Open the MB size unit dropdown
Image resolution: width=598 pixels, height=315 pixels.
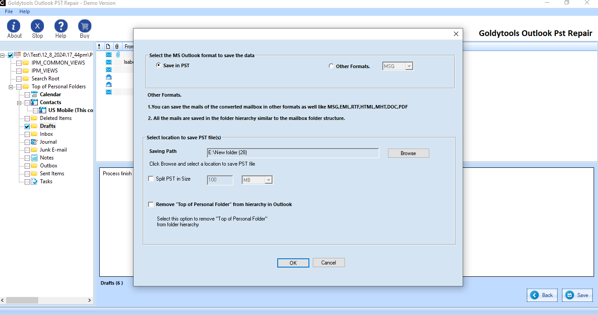click(268, 180)
